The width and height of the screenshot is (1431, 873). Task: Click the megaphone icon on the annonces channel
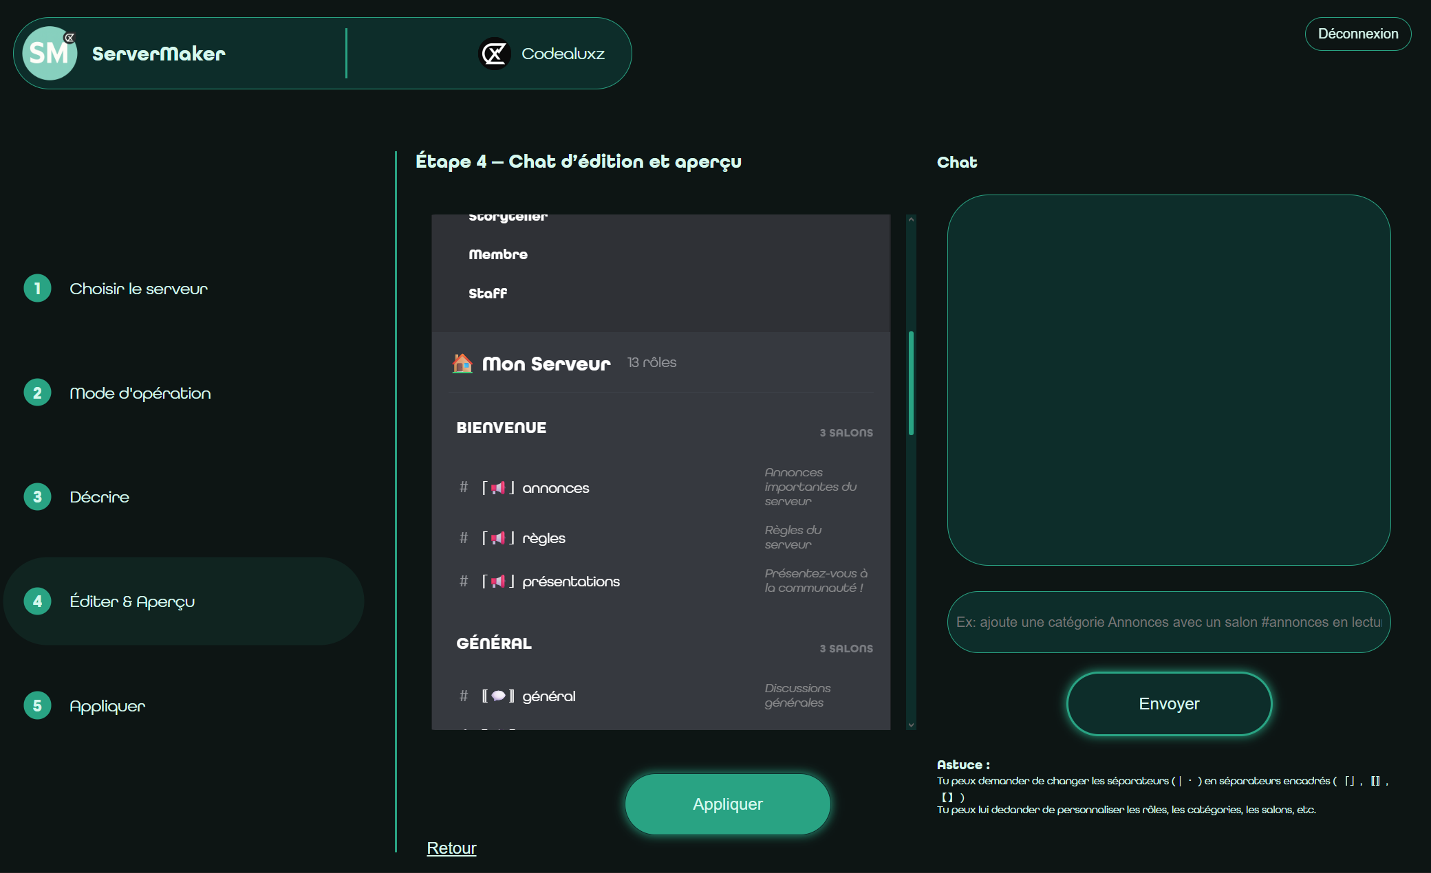pyautogui.click(x=497, y=487)
